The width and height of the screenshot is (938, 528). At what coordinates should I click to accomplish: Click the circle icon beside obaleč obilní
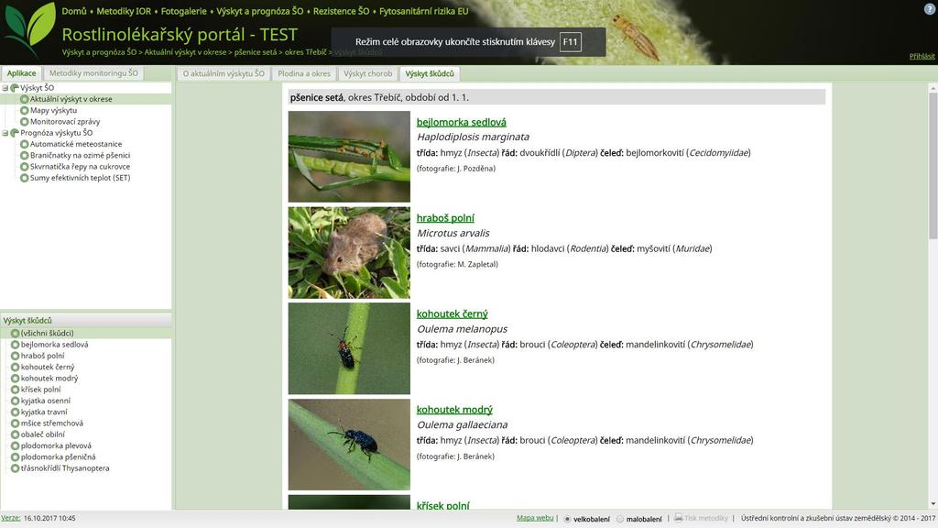15,434
